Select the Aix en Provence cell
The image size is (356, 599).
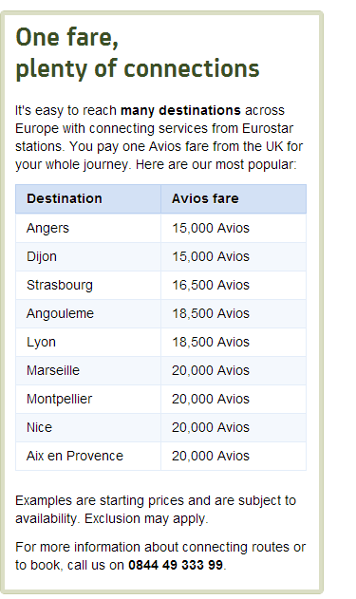point(88,456)
